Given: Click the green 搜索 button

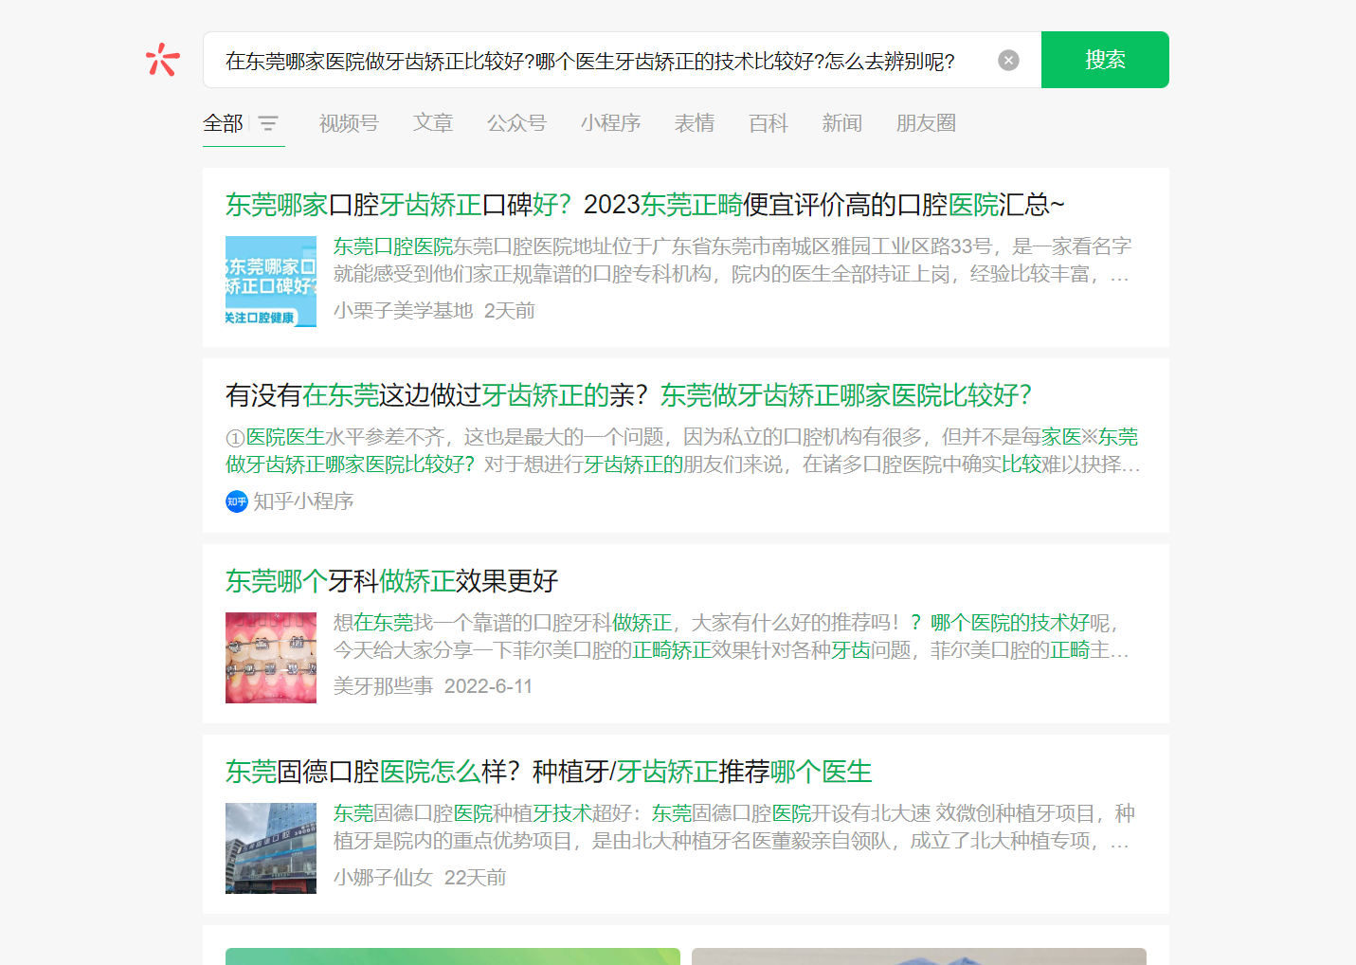Looking at the screenshot, I should tap(1105, 60).
